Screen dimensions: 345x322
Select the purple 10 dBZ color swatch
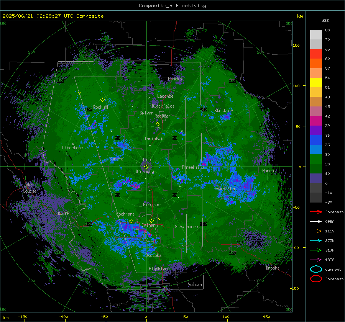point(316,178)
